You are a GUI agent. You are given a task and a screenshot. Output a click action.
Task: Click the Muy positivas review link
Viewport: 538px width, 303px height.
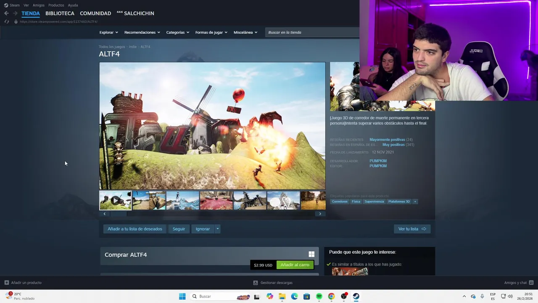point(393,145)
